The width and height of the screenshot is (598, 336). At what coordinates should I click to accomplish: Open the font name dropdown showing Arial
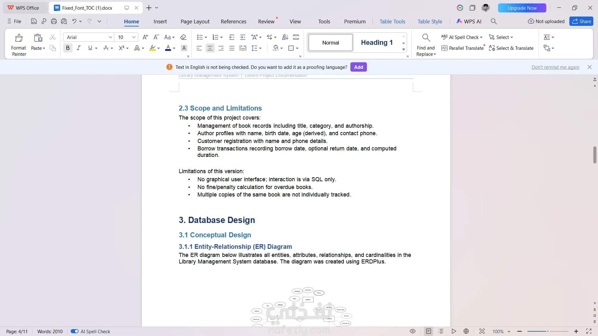pyautogui.click(x=110, y=37)
